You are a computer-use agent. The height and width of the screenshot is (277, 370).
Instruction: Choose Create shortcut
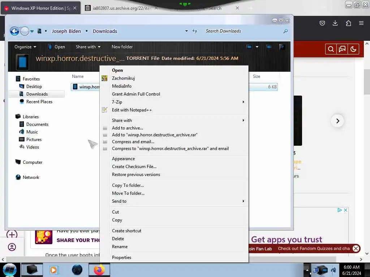coord(174,231)
